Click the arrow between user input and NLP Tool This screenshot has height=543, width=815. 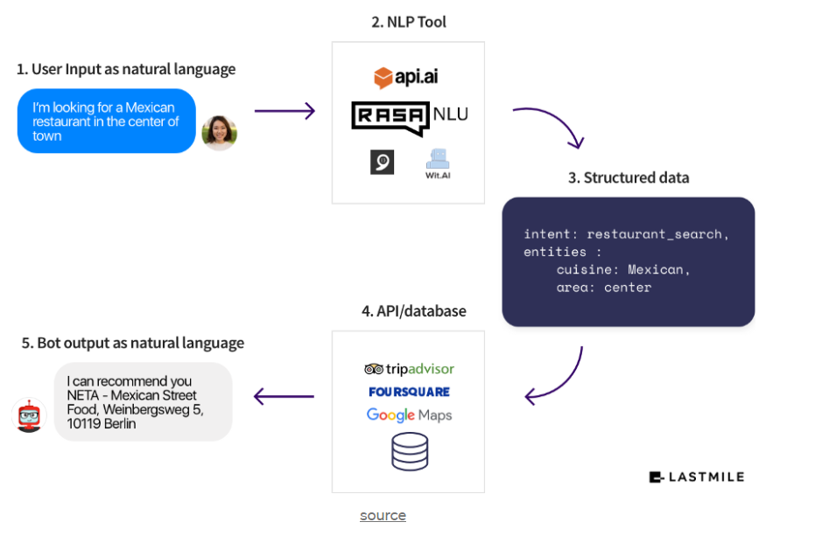(285, 111)
